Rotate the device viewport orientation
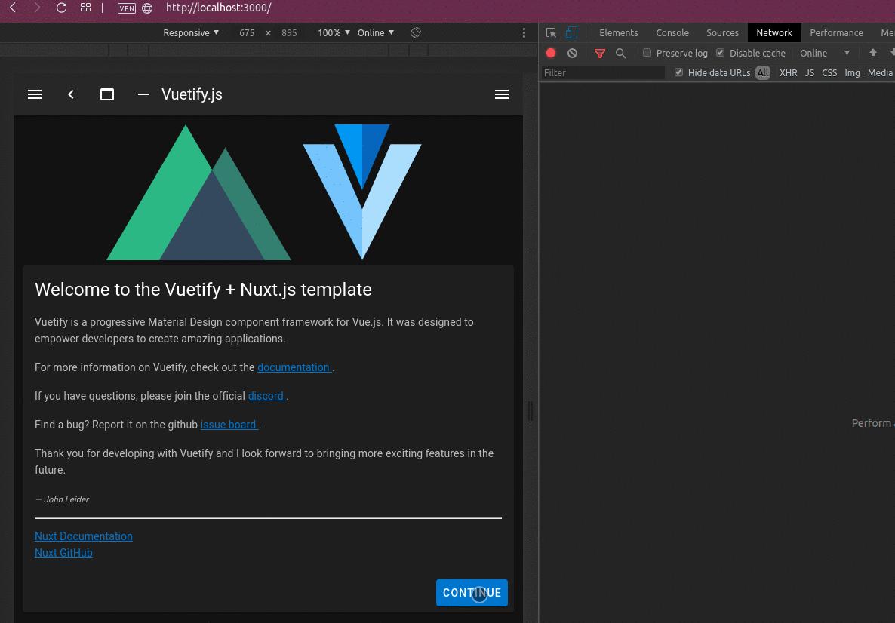The image size is (895, 623). [416, 32]
